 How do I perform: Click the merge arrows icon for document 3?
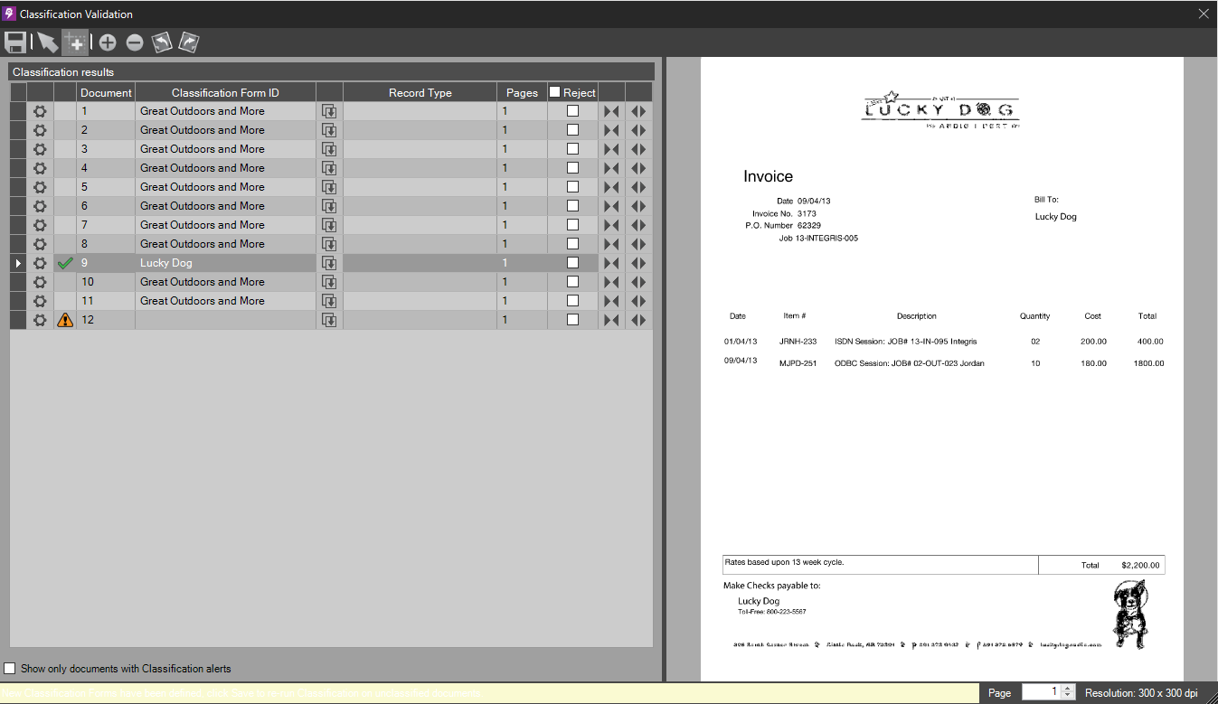[611, 149]
